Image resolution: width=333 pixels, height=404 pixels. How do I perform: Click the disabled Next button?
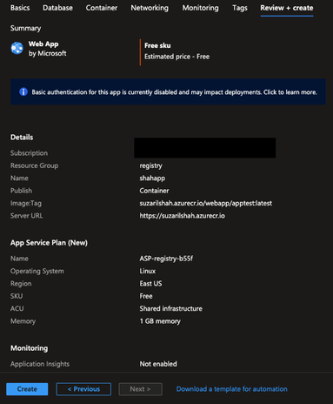[140, 389]
